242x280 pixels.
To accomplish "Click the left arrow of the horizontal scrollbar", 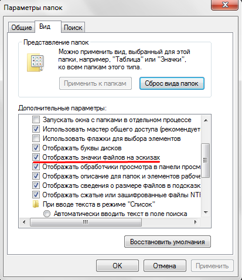I will [24, 222].
